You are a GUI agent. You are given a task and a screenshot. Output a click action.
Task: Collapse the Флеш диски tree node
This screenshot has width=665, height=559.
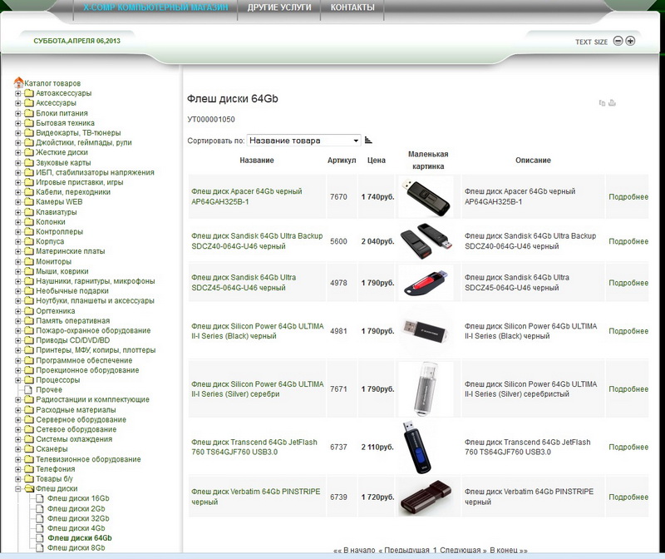(x=17, y=488)
